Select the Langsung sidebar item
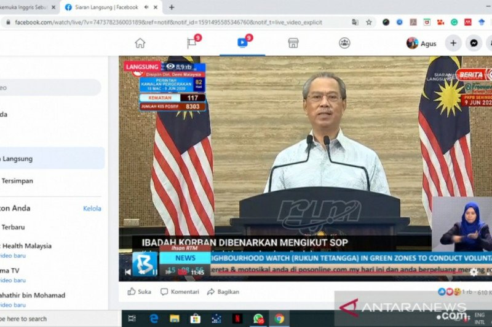The width and height of the screenshot is (492, 327). click(x=52, y=159)
